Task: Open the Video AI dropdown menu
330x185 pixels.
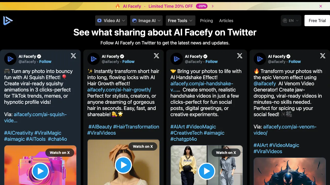Action: tap(111, 21)
